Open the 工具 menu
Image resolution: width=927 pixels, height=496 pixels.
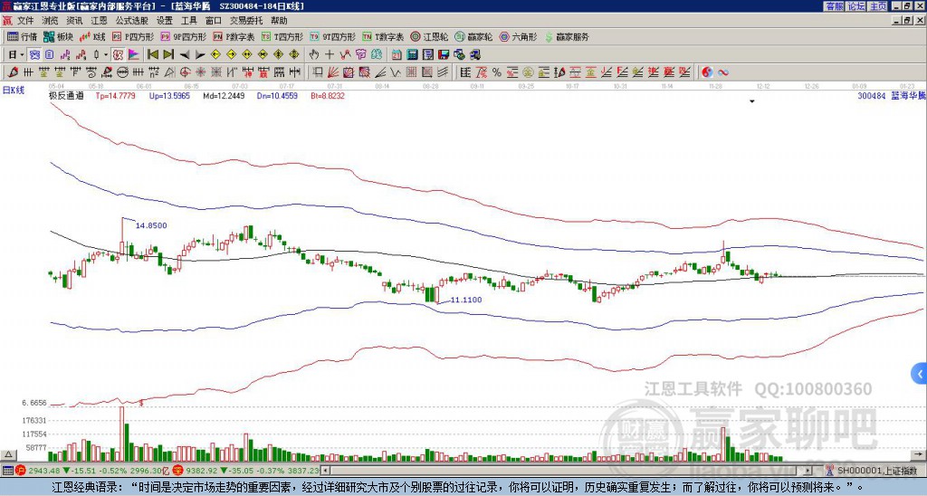point(188,21)
